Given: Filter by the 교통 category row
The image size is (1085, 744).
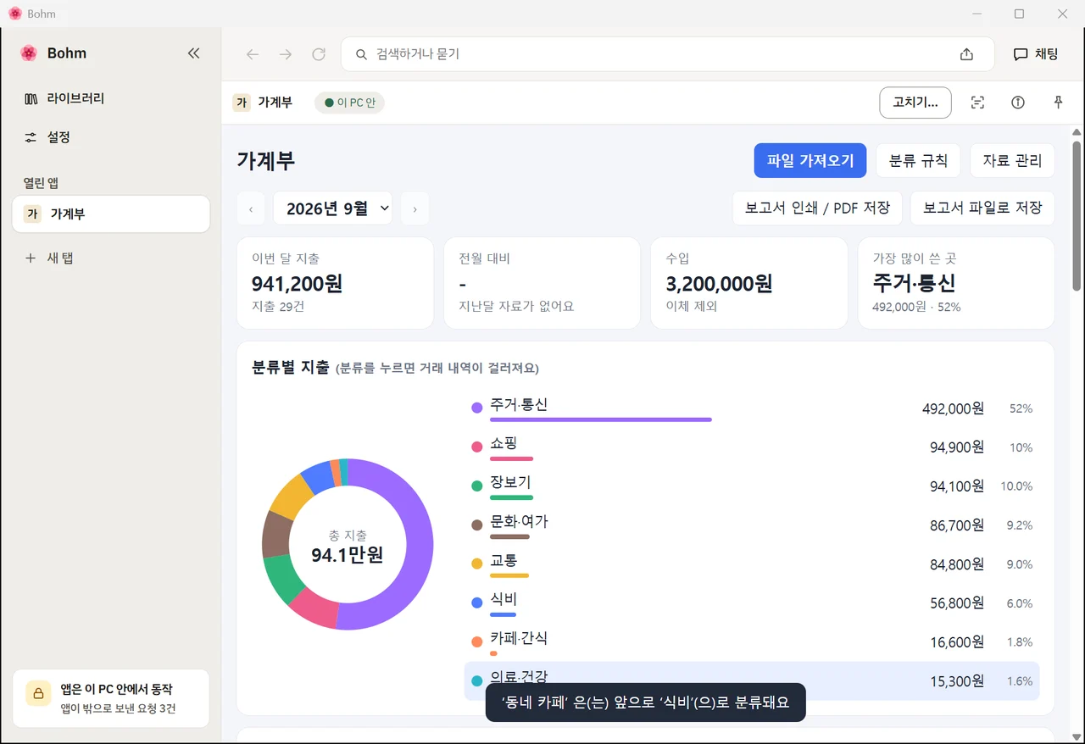Looking at the screenshot, I should click(752, 564).
